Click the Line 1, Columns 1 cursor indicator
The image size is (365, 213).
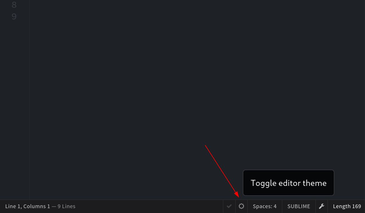28,206
